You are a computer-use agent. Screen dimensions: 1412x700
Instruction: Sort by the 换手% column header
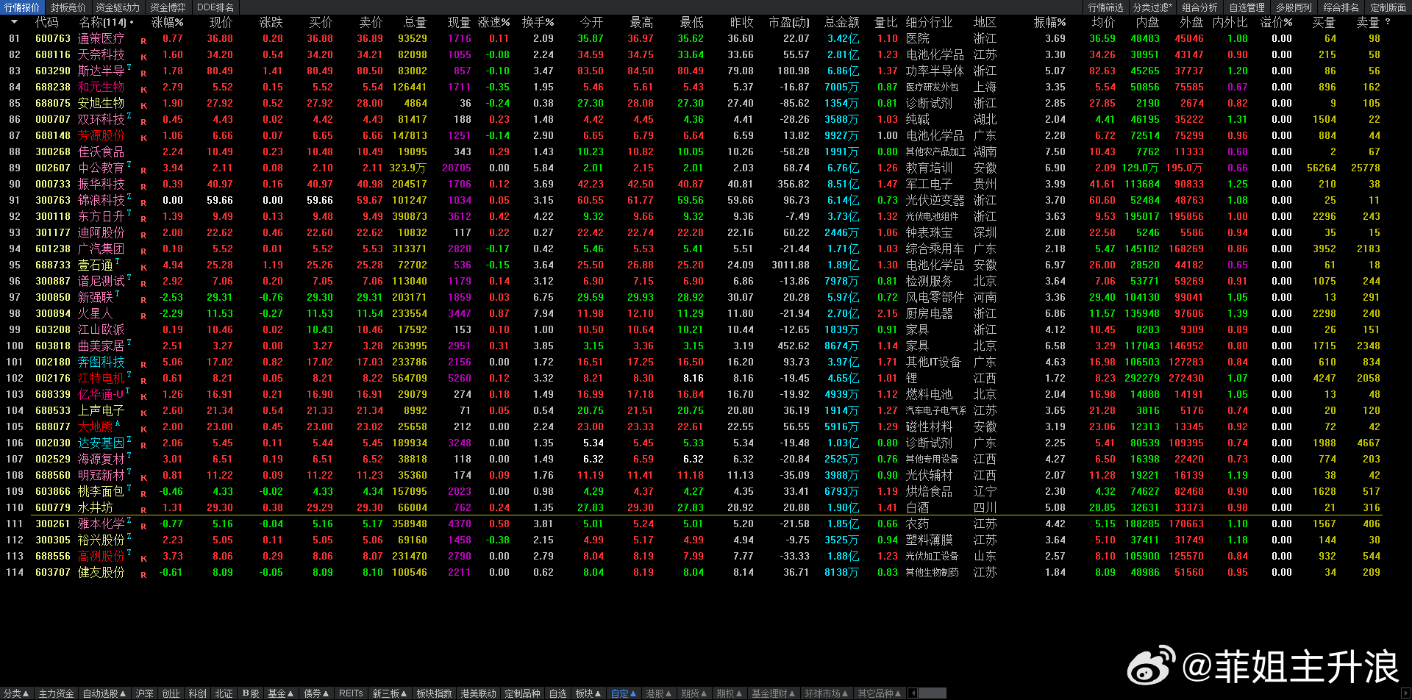click(x=538, y=23)
